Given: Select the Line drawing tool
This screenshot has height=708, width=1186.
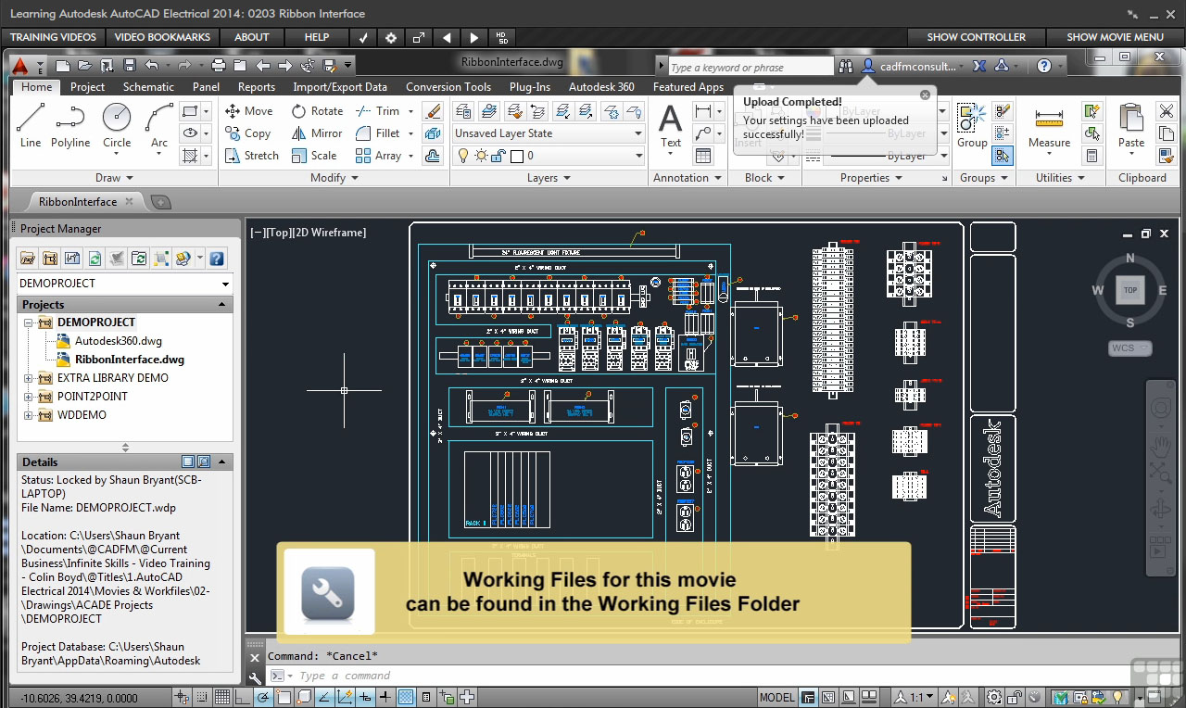Looking at the screenshot, I should coord(31,125).
